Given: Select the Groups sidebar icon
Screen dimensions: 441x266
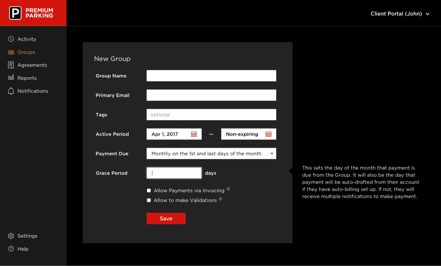Looking at the screenshot, I should 11,52.
